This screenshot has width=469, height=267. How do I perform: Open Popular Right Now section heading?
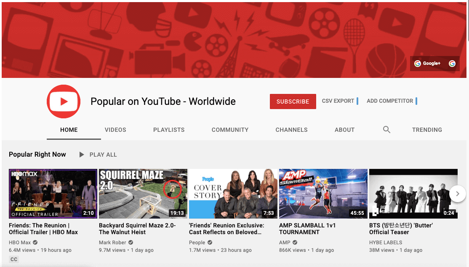click(37, 154)
